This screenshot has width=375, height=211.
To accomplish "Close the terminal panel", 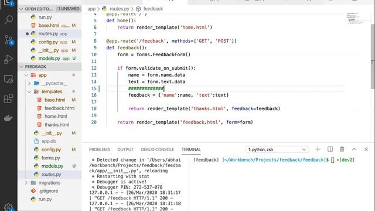I will click(366, 149).
